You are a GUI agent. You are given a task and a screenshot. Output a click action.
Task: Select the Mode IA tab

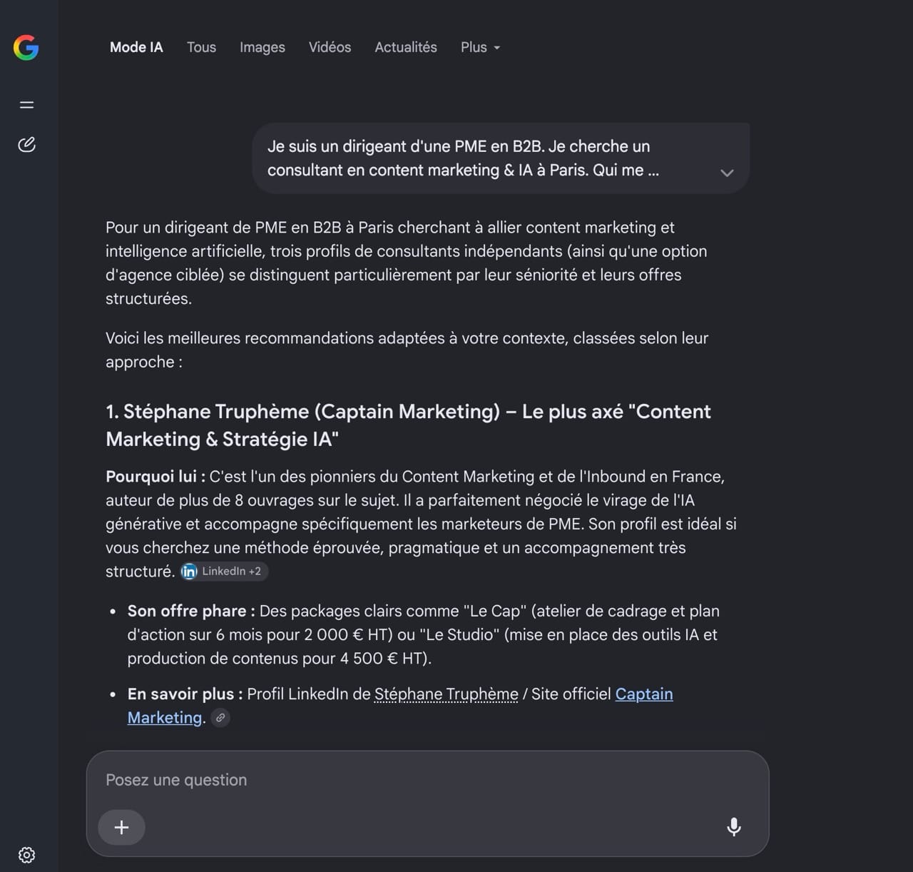click(136, 47)
